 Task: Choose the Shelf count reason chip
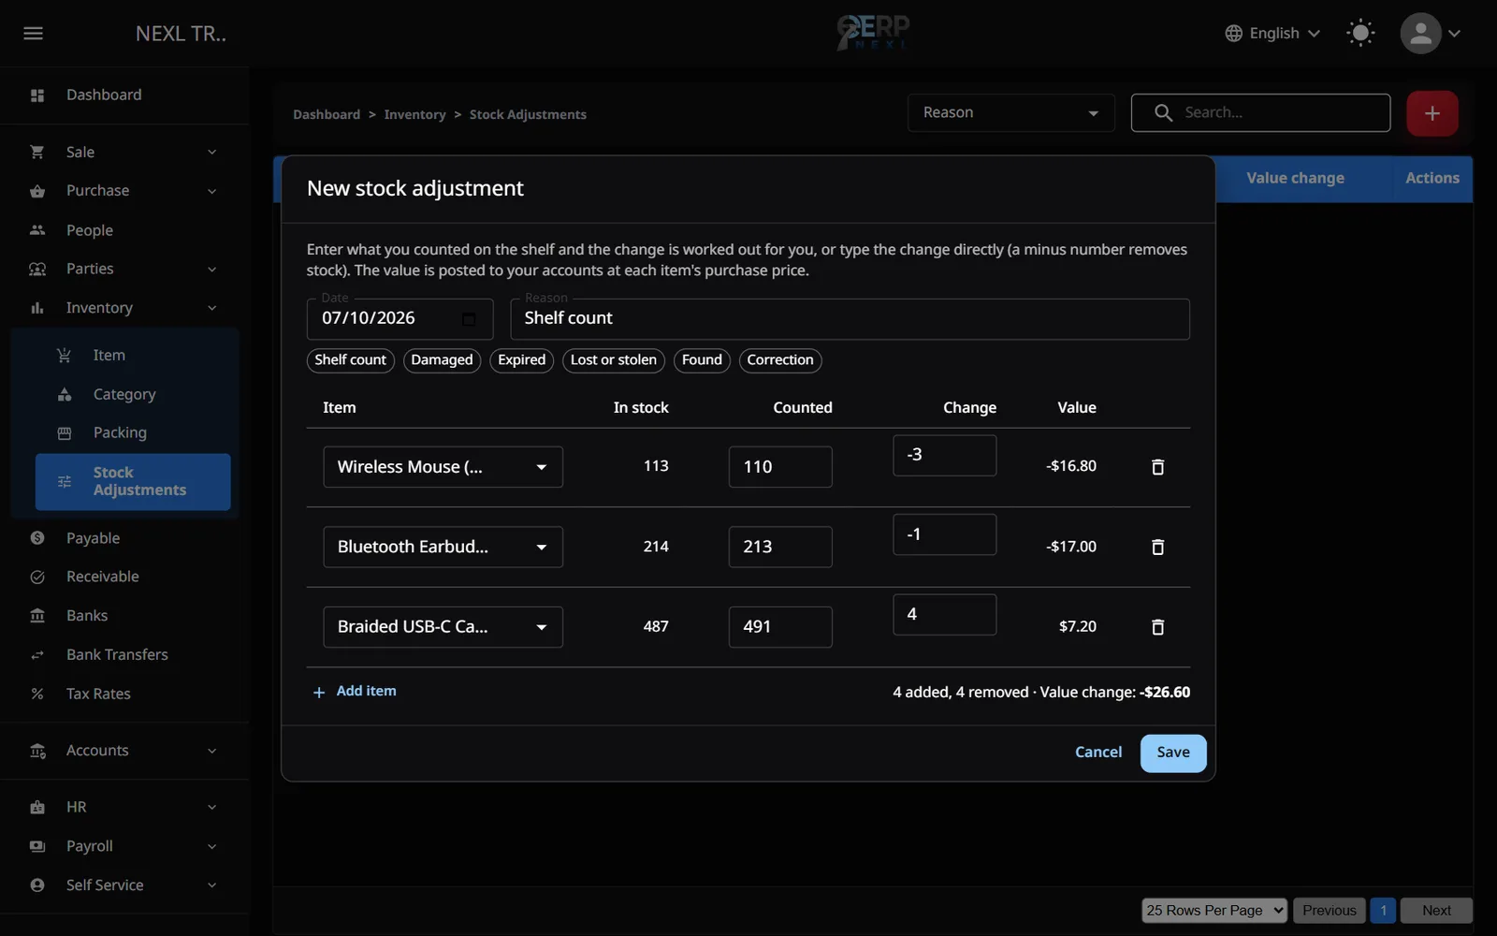(350, 360)
